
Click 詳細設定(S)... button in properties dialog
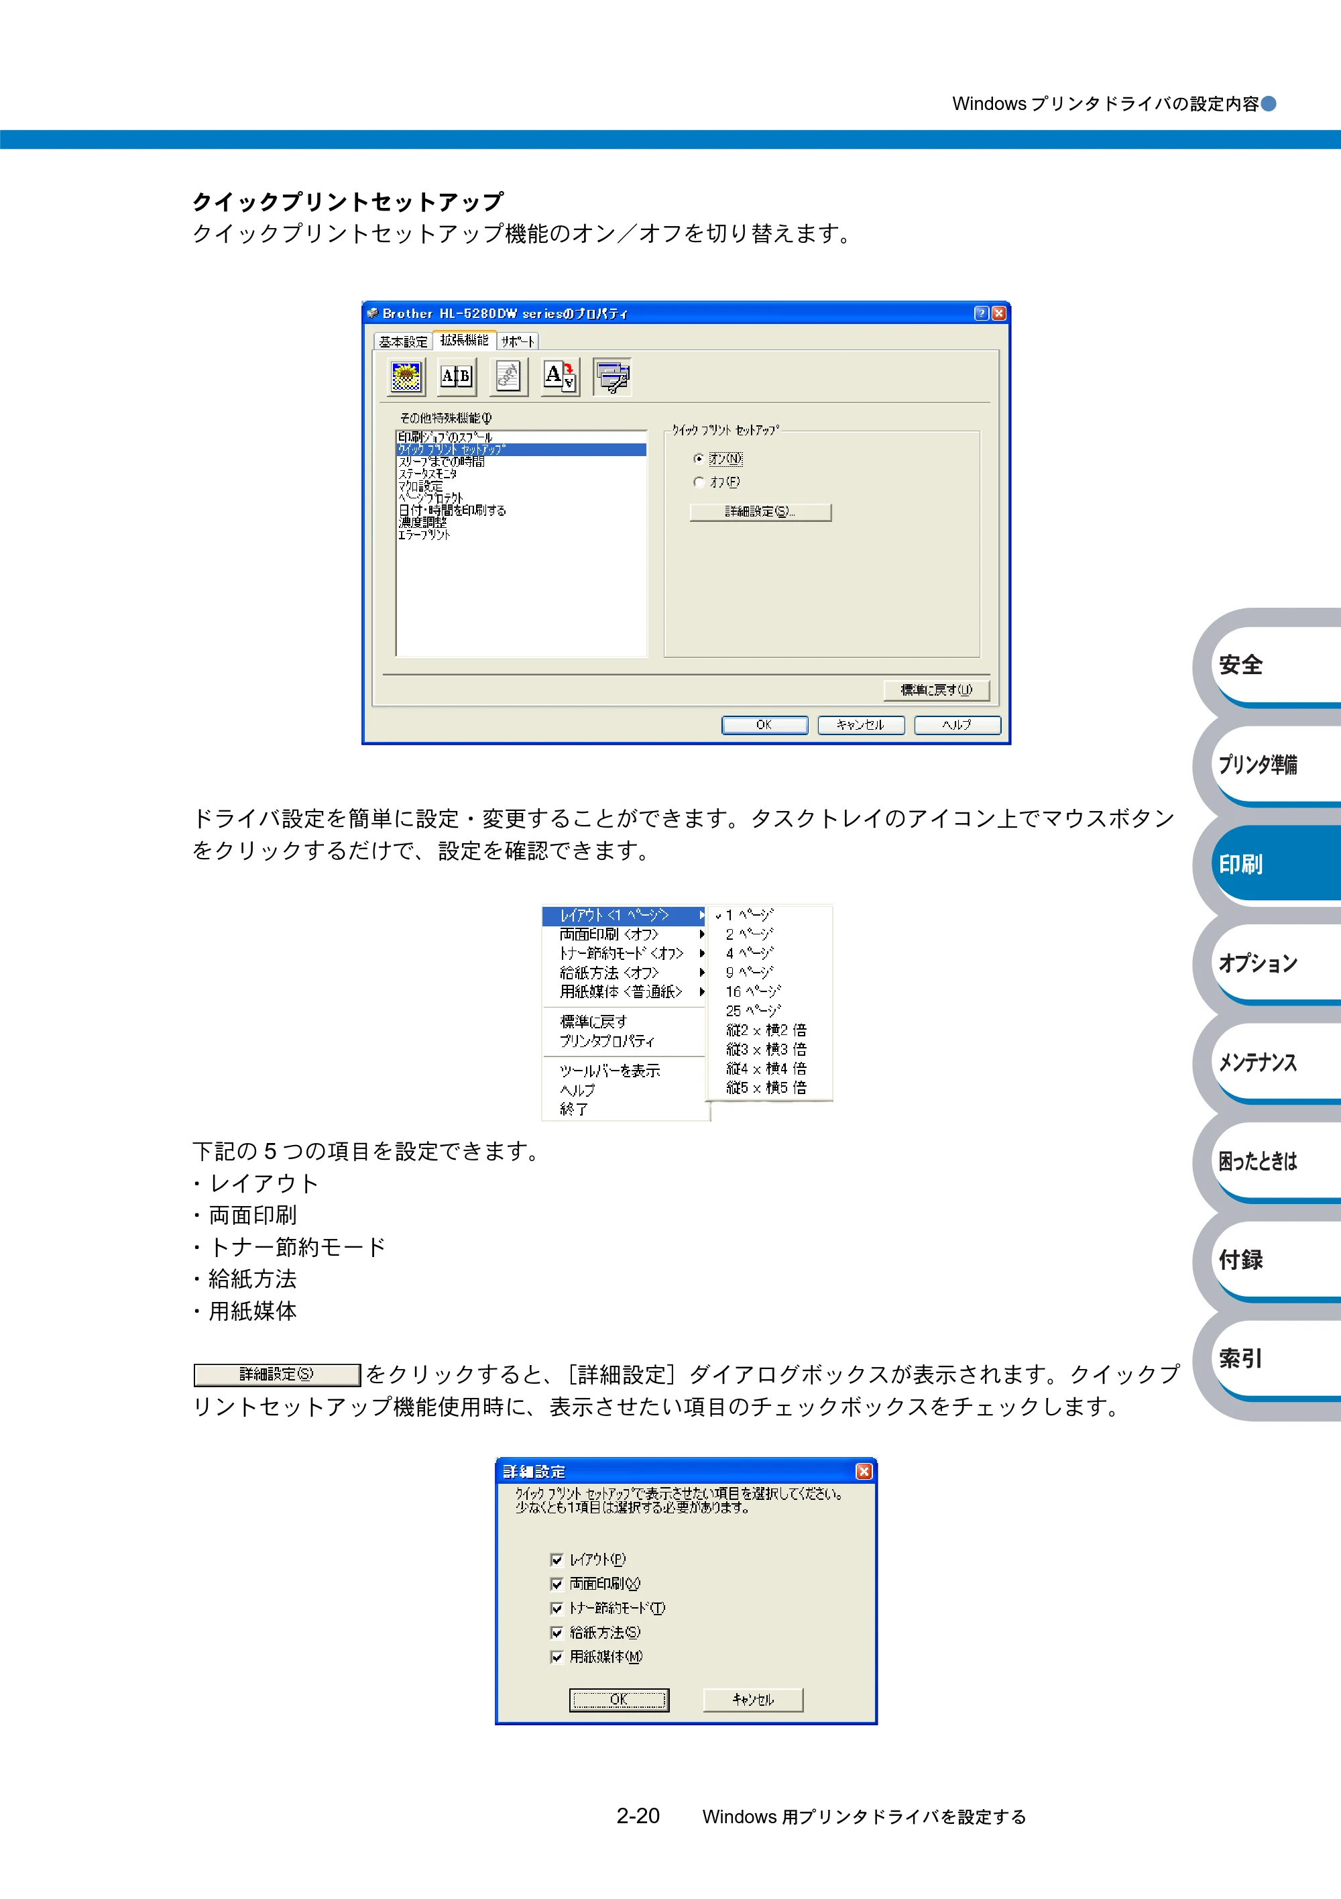click(760, 512)
